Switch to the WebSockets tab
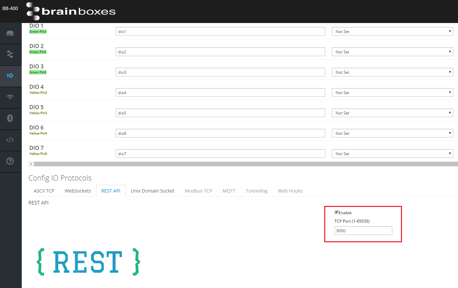 click(x=78, y=191)
